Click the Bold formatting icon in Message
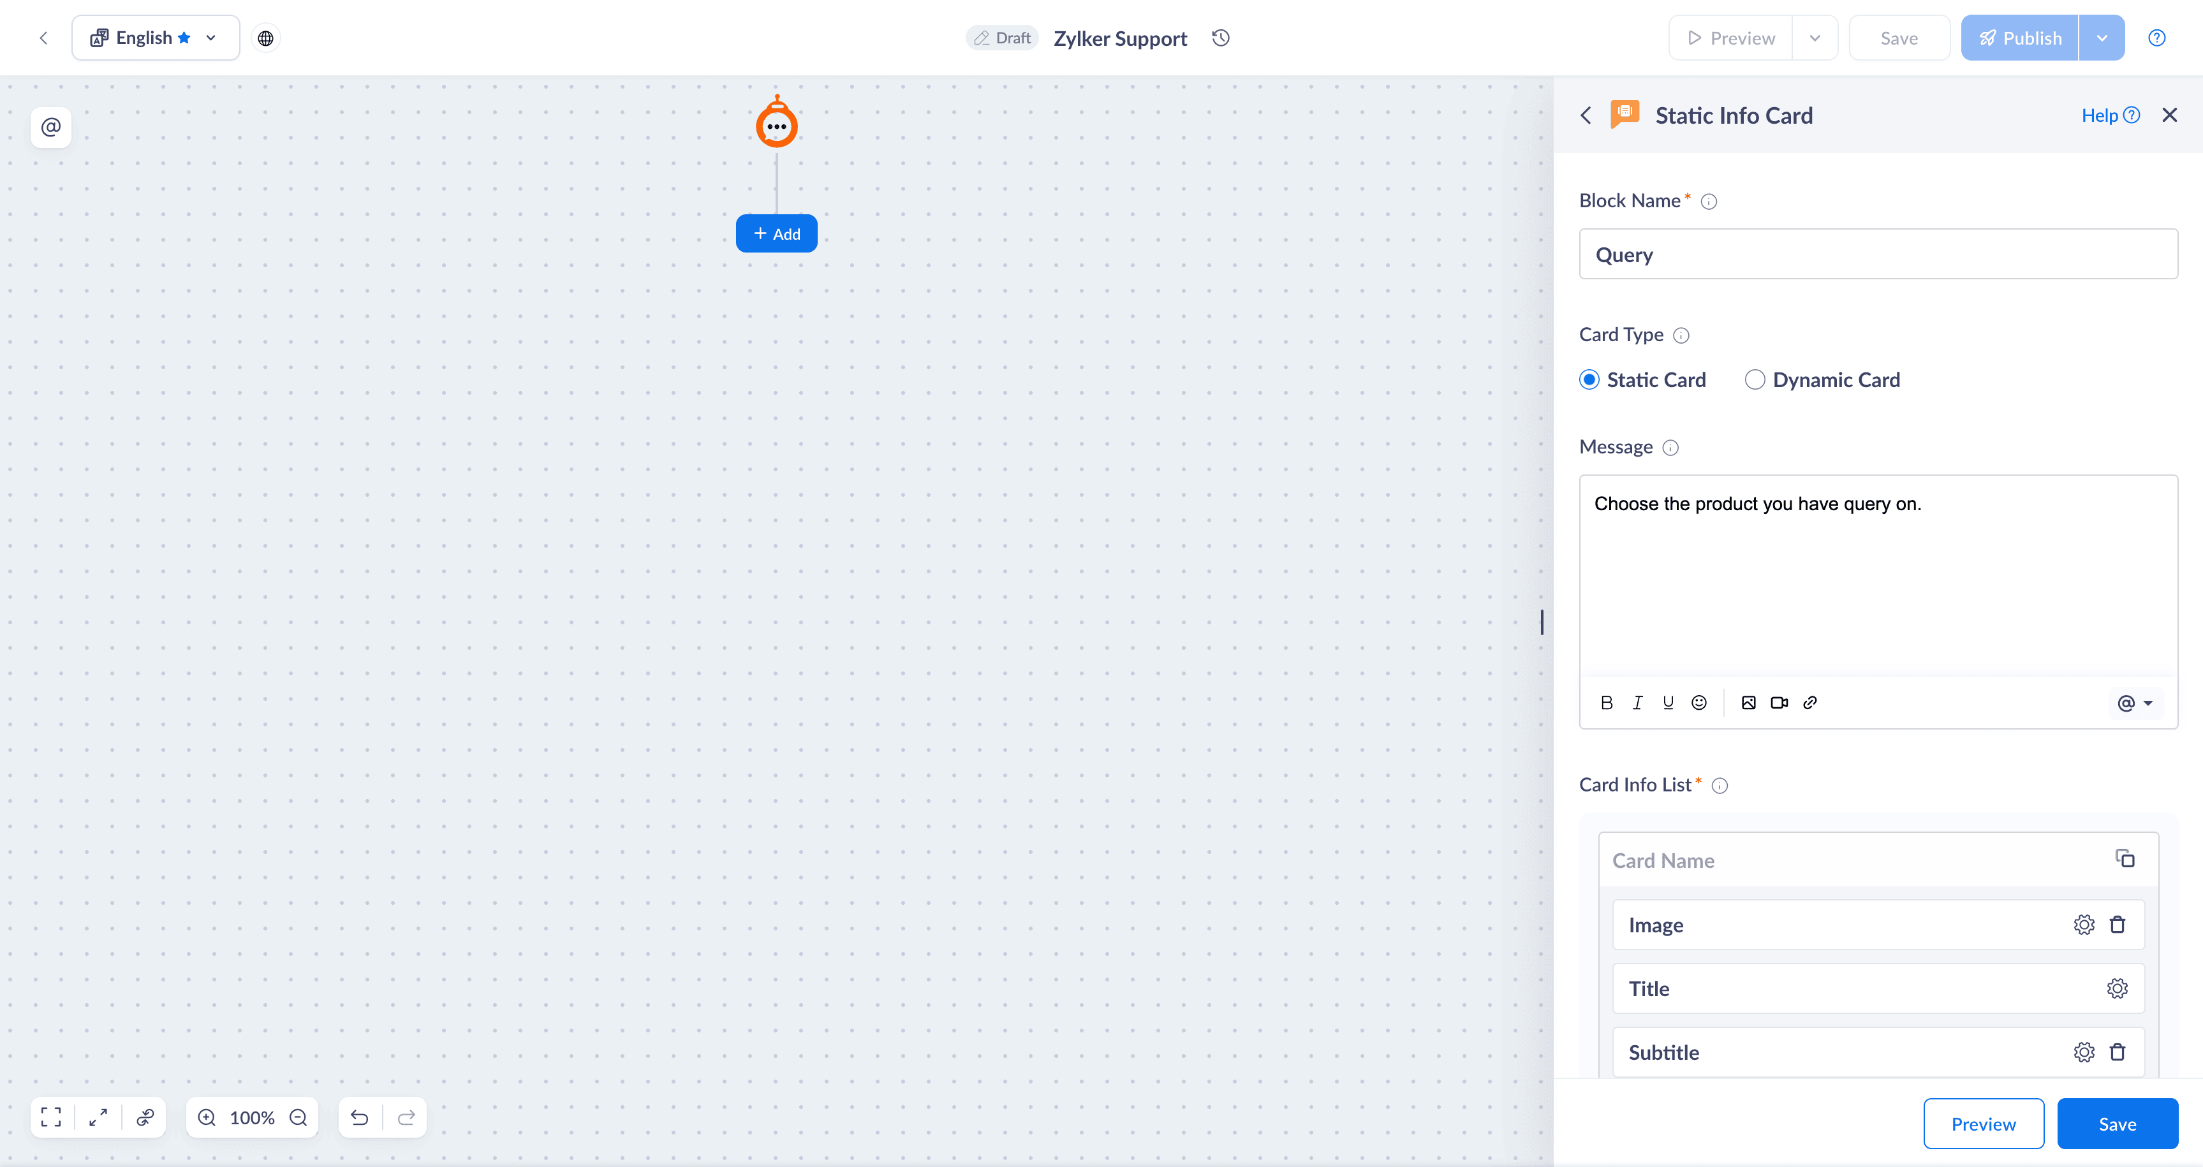Screen dimensions: 2203x1167 [1606, 703]
